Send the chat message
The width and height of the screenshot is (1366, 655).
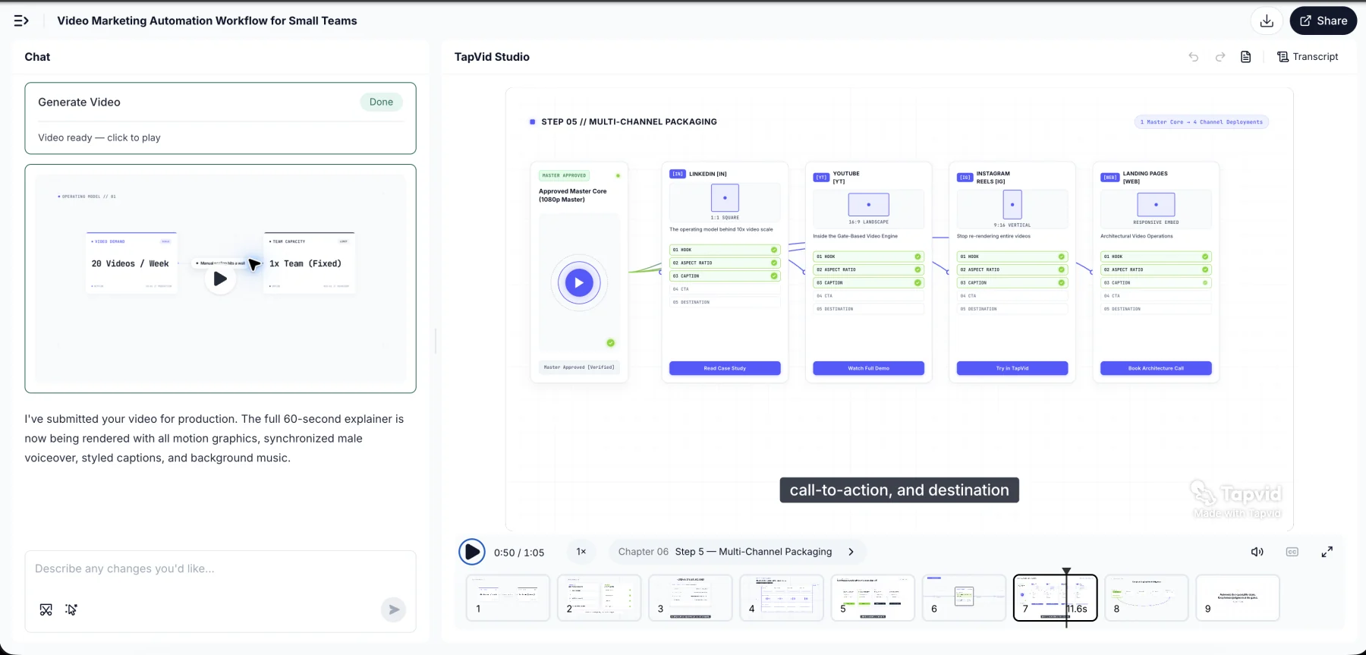393,609
